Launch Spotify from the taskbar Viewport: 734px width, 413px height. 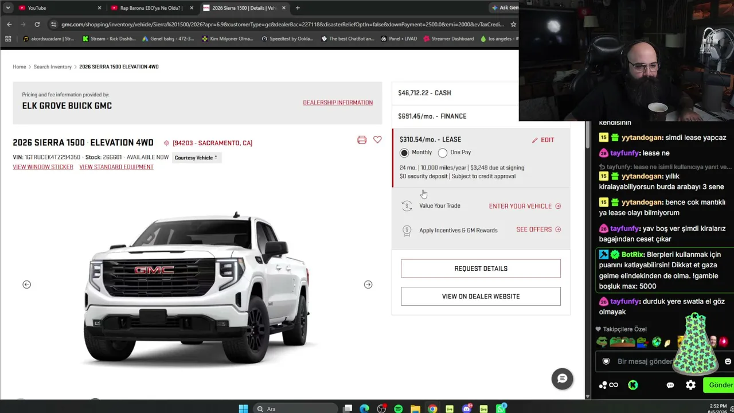[x=398, y=409]
